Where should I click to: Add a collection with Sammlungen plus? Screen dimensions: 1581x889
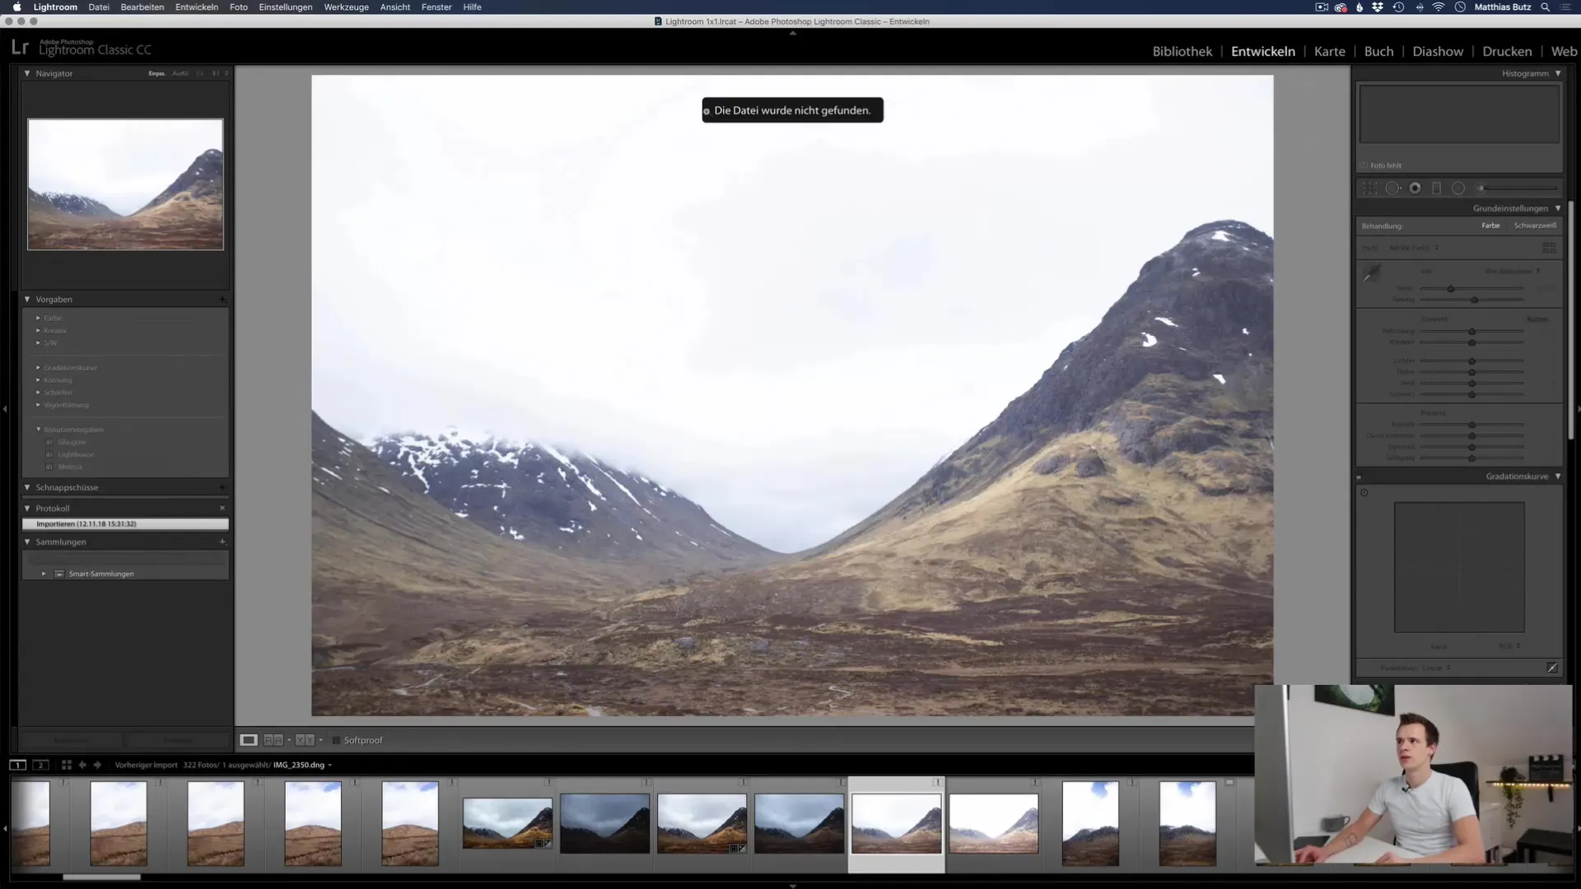[x=222, y=542]
